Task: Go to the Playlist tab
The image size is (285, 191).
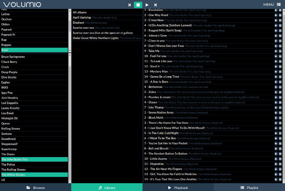Action: (x=249, y=188)
